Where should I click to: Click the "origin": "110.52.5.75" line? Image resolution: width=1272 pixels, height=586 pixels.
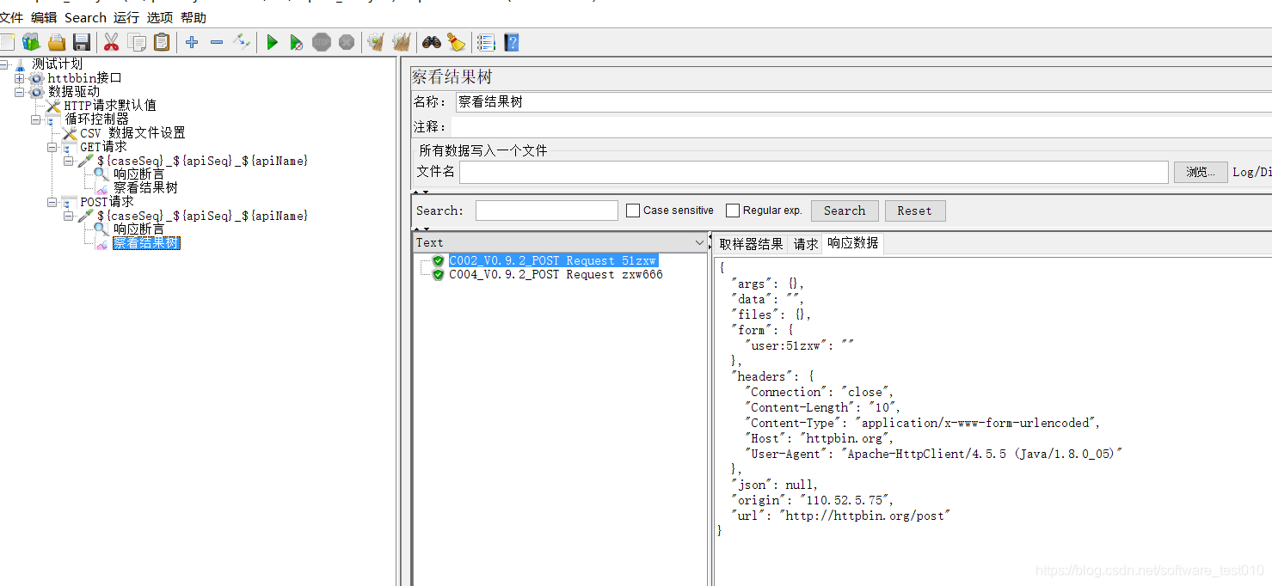coord(813,500)
